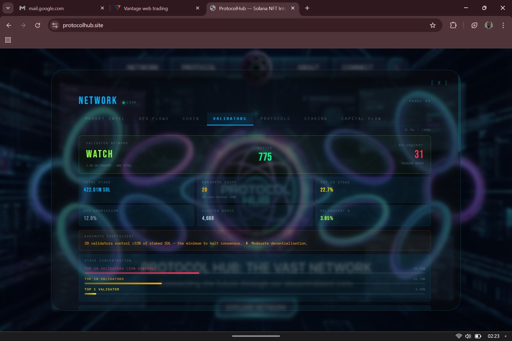
Task: Open the Capital Flow tab
Action: (361, 118)
